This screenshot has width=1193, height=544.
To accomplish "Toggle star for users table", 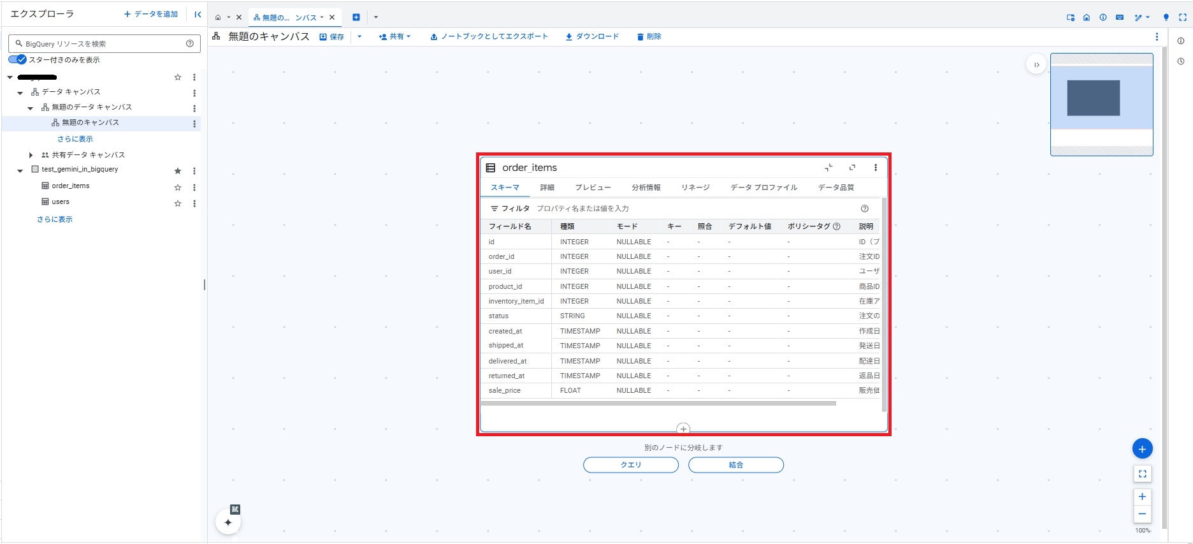I will pos(178,203).
